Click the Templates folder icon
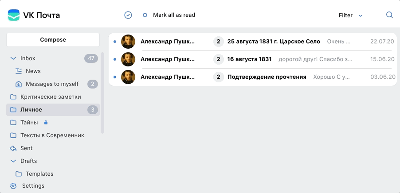Screen dimensions: 400x193 [x=18, y=174]
